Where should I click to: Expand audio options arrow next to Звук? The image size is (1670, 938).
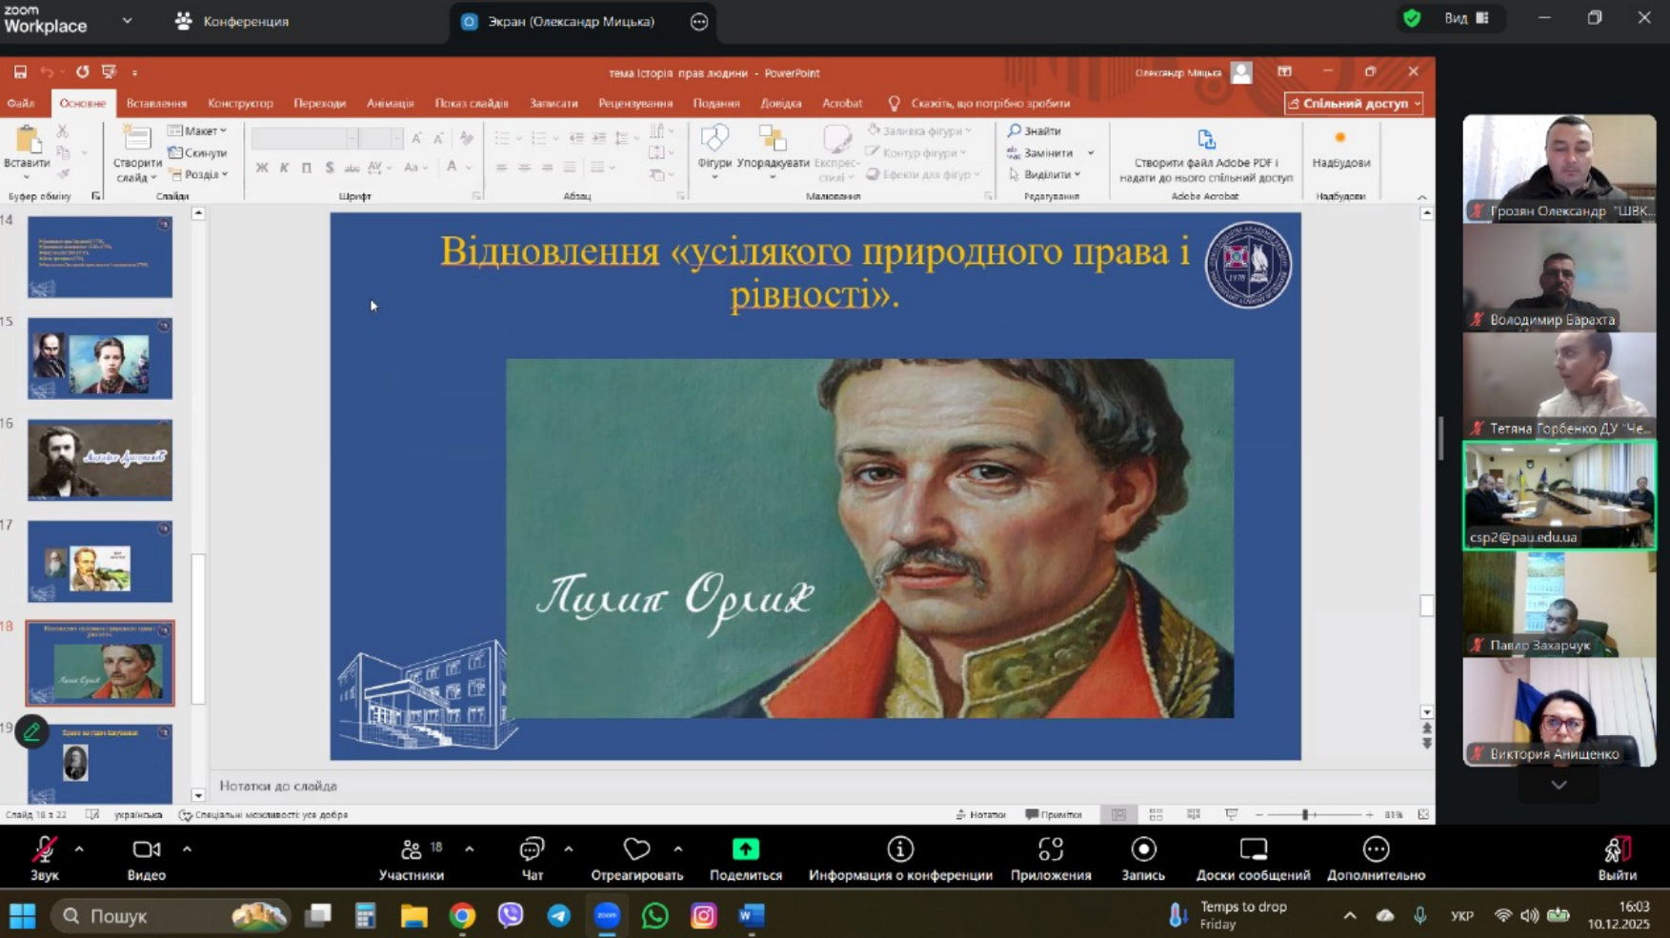pos(79,848)
